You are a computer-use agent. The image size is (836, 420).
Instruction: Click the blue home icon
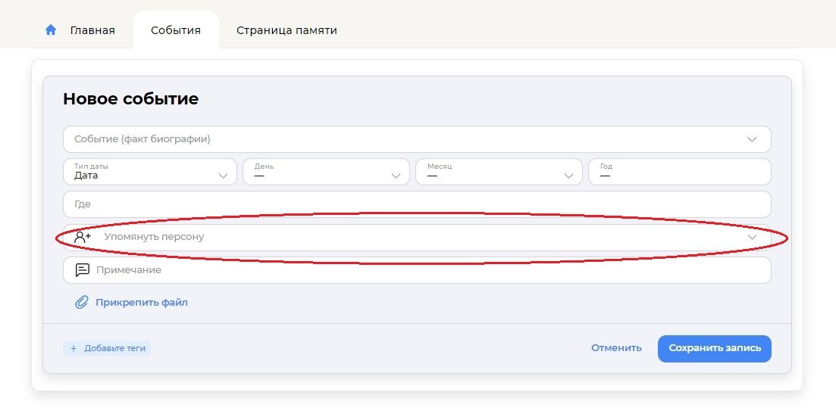[51, 30]
